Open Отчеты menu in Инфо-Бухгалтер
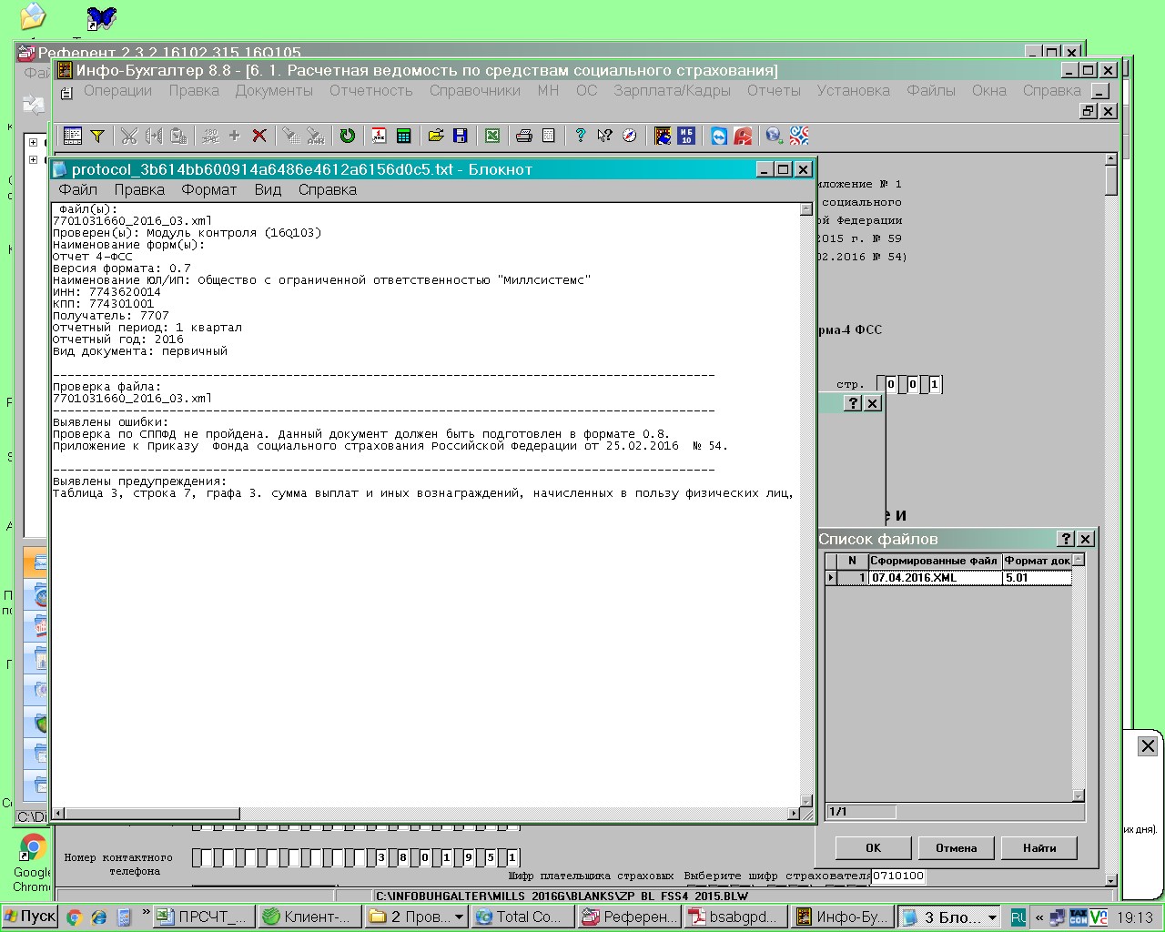Screen dimensions: 1165x932 (x=774, y=90)
